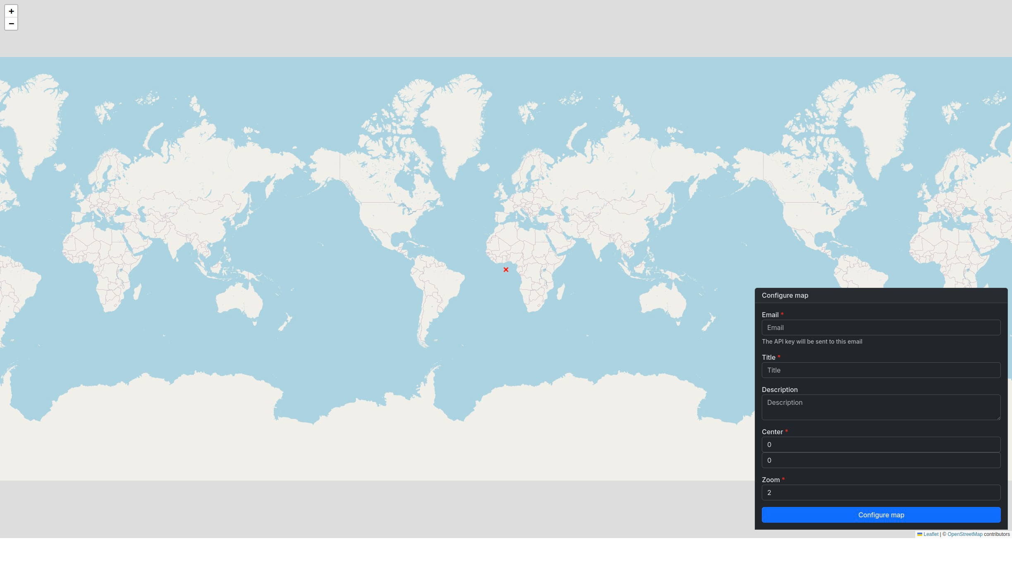The width and height of the screenshot is (1012, 569).
Task: Click the Zoom value field
Action: tap(881, 492)
